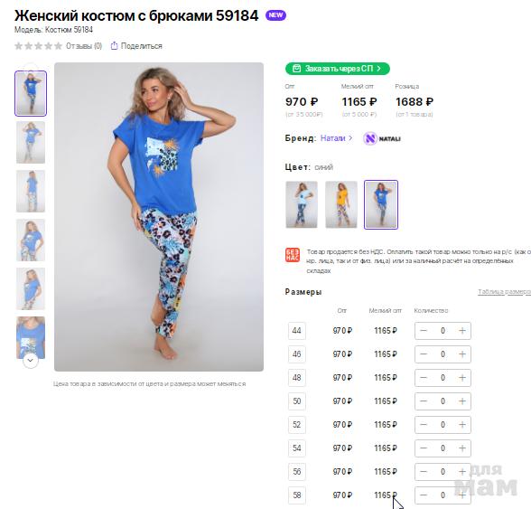Click the Заказать через СП green button
The image size is (531, 509).
[x=338, y=69]
